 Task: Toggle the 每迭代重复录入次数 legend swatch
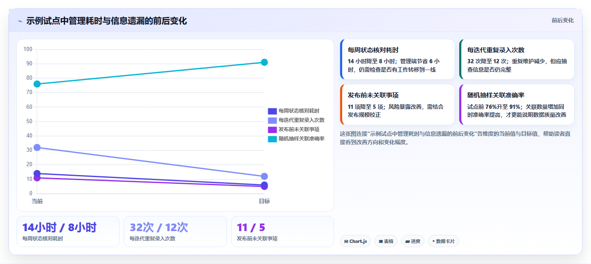tap(272, 120)
